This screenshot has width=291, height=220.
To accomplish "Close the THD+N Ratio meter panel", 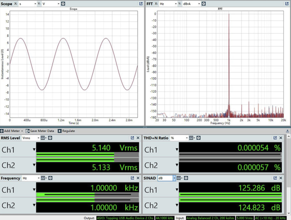I will click(x=281, y=138).
